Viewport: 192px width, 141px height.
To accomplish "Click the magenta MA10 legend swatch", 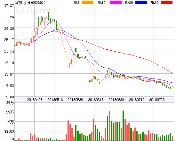I will tap(116, 2).
